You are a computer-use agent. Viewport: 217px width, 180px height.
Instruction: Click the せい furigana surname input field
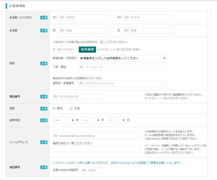[84, 18]
